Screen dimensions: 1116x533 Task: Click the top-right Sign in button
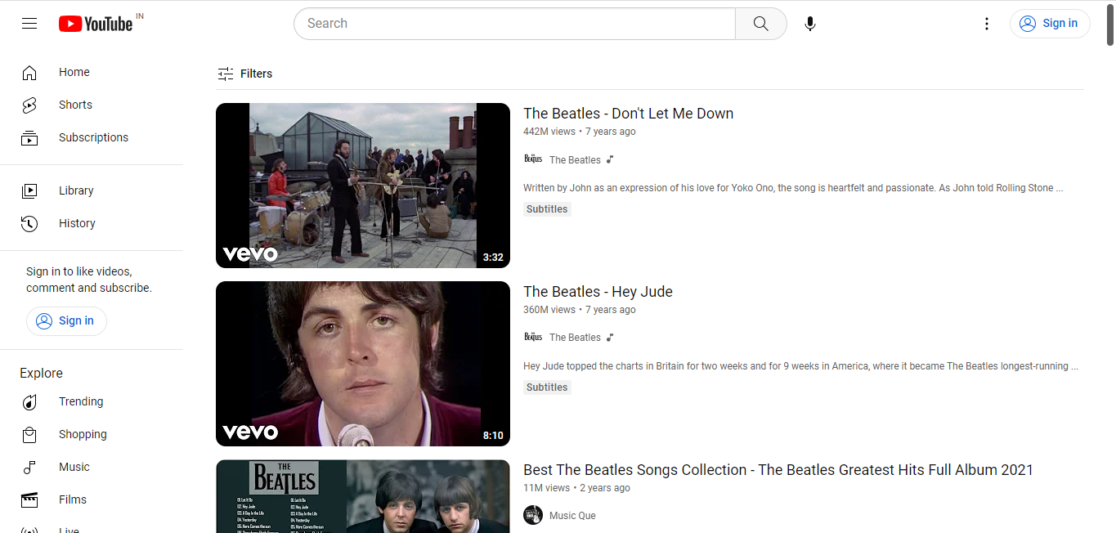click(x=1050, y=24)
